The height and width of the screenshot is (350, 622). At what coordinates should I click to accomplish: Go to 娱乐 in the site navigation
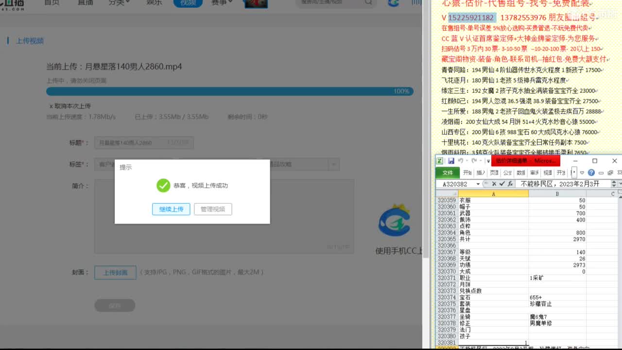point(154,2)
